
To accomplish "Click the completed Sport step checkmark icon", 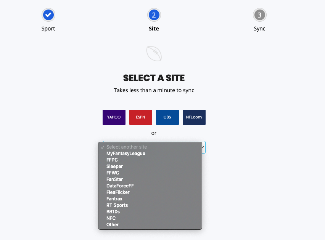I will pos(48,15).
